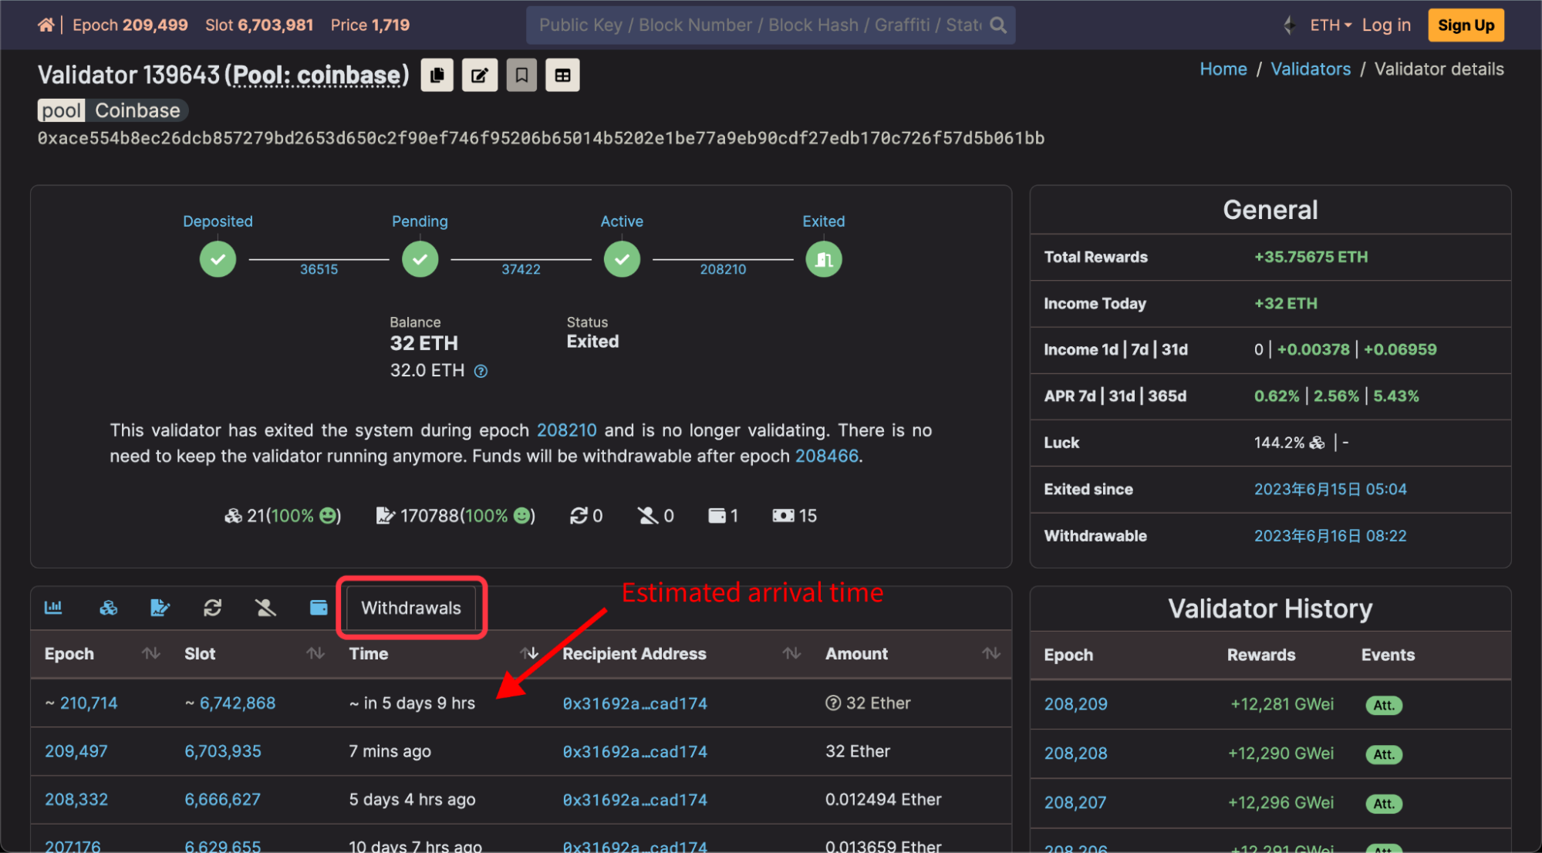Open the chart overview tab icon

(53, 608)
